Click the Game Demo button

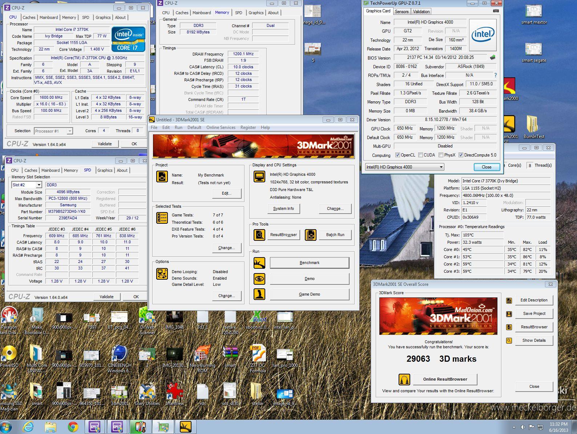(310, 295)
